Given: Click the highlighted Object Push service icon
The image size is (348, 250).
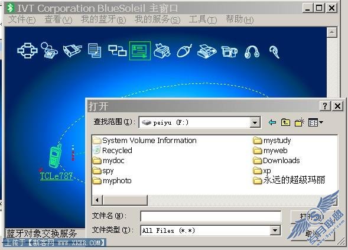Looking at the screenshot, I should (140, 51).
